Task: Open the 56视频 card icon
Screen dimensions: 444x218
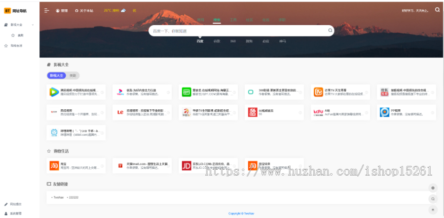Action: (252, 112)
